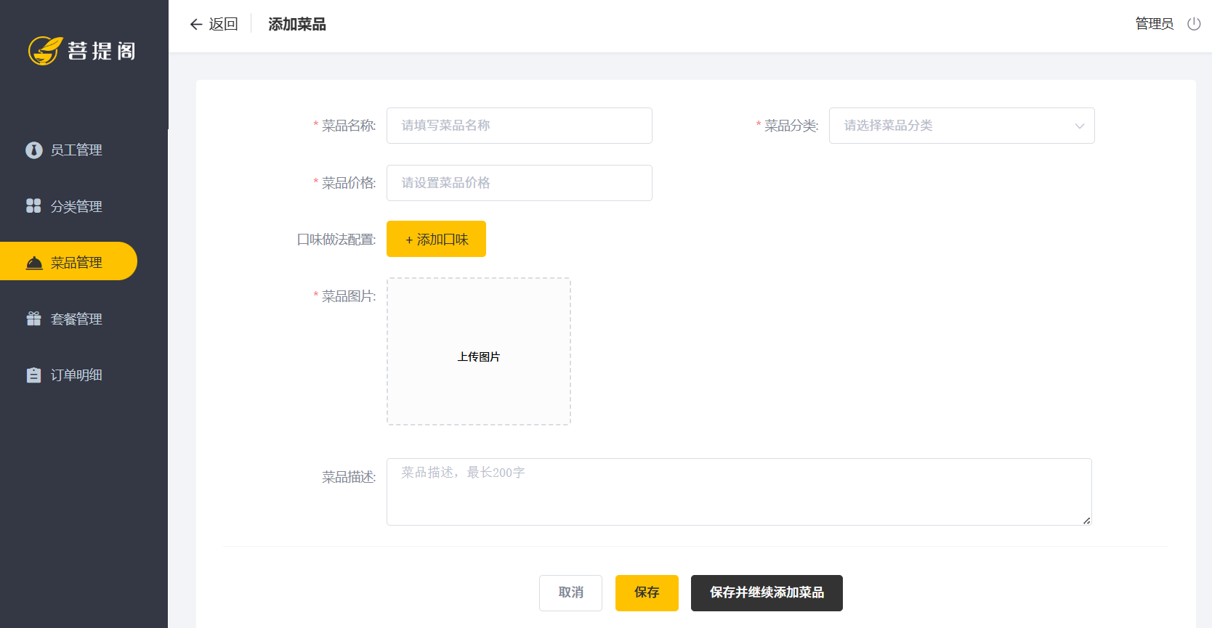The image size is (1212, 628).
Task: Click the back arrow icon
Action: [196, 25]
